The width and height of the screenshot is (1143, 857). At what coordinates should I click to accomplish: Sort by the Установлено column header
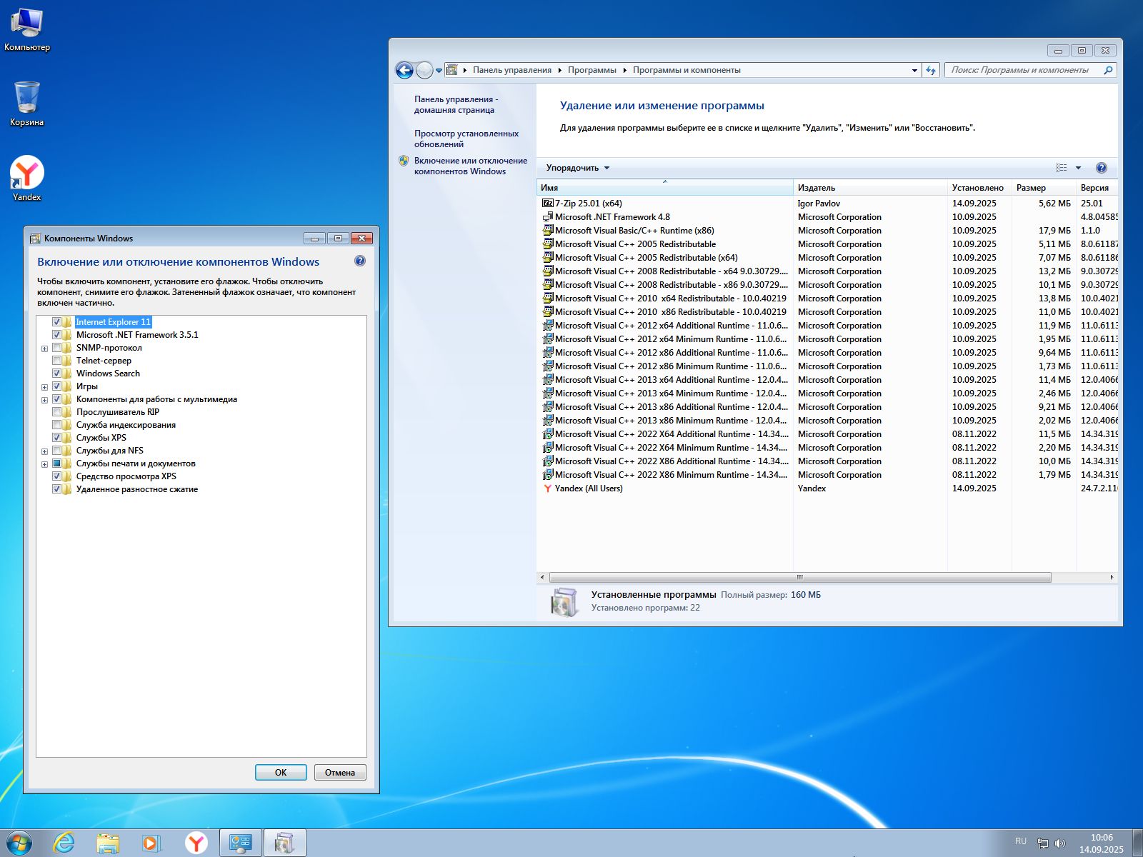(979, 188)
